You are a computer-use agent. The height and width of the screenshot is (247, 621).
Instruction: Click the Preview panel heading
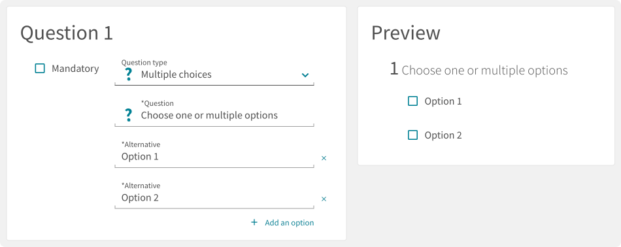click(x=405, y=33)
